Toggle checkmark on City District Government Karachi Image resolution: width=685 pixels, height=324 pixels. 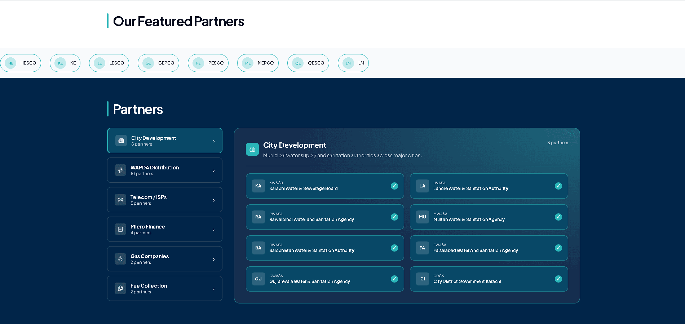[558, 279]
